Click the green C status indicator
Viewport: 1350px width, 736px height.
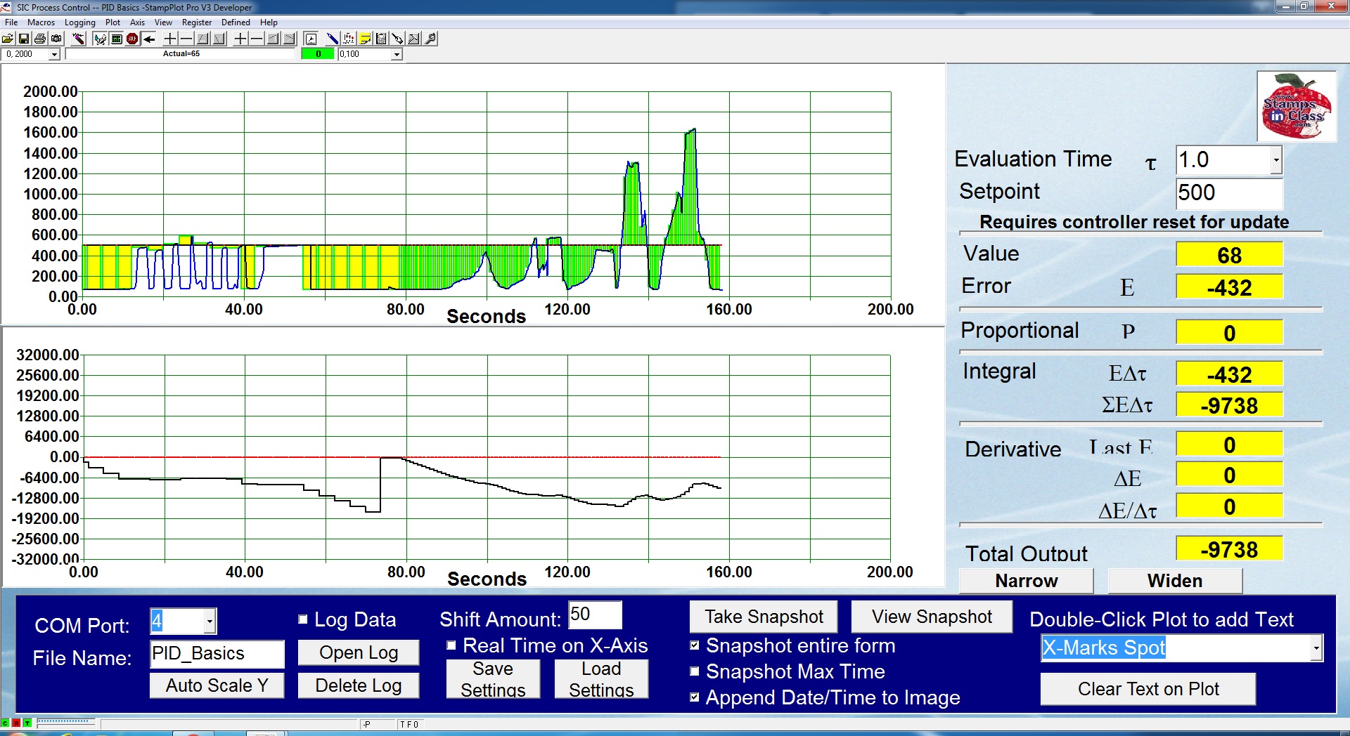coord(5,723)
